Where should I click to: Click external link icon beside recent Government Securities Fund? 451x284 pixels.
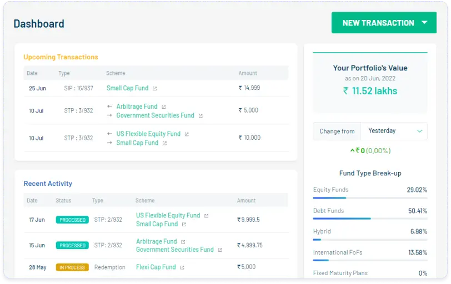[220, 250]
